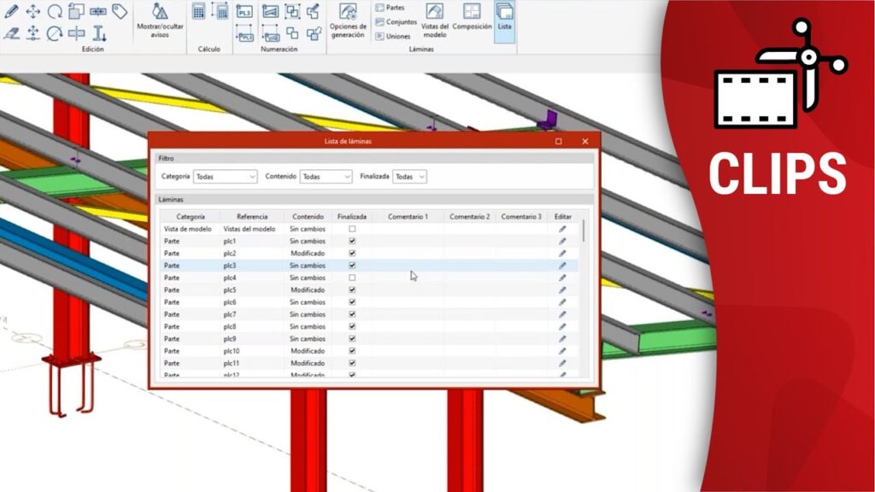Click the label tag icon in Edición
Viewport: 875px width, 492px height.
(120, 11)
